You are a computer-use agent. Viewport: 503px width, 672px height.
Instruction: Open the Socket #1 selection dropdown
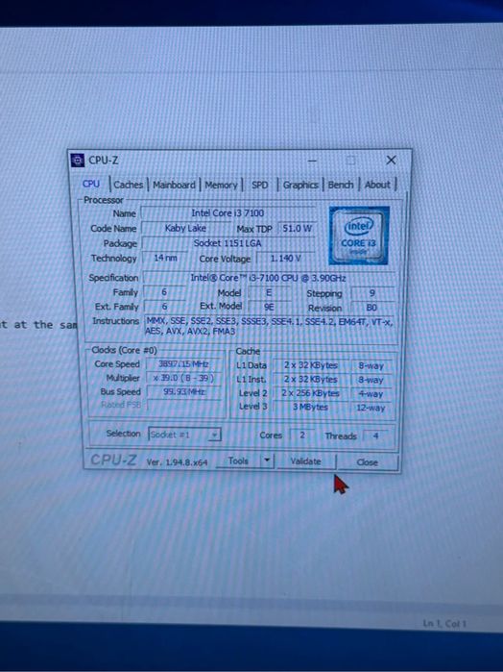point(184,435)
